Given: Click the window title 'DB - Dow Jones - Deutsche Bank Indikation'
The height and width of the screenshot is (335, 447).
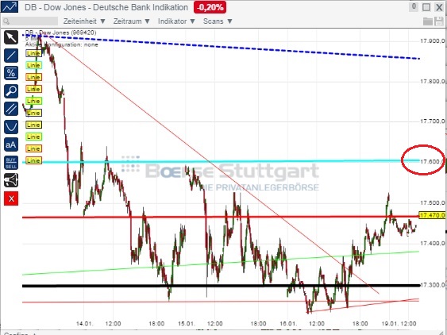Looking at the screenshot, I should pyautogui.click(x=106, y=7).
